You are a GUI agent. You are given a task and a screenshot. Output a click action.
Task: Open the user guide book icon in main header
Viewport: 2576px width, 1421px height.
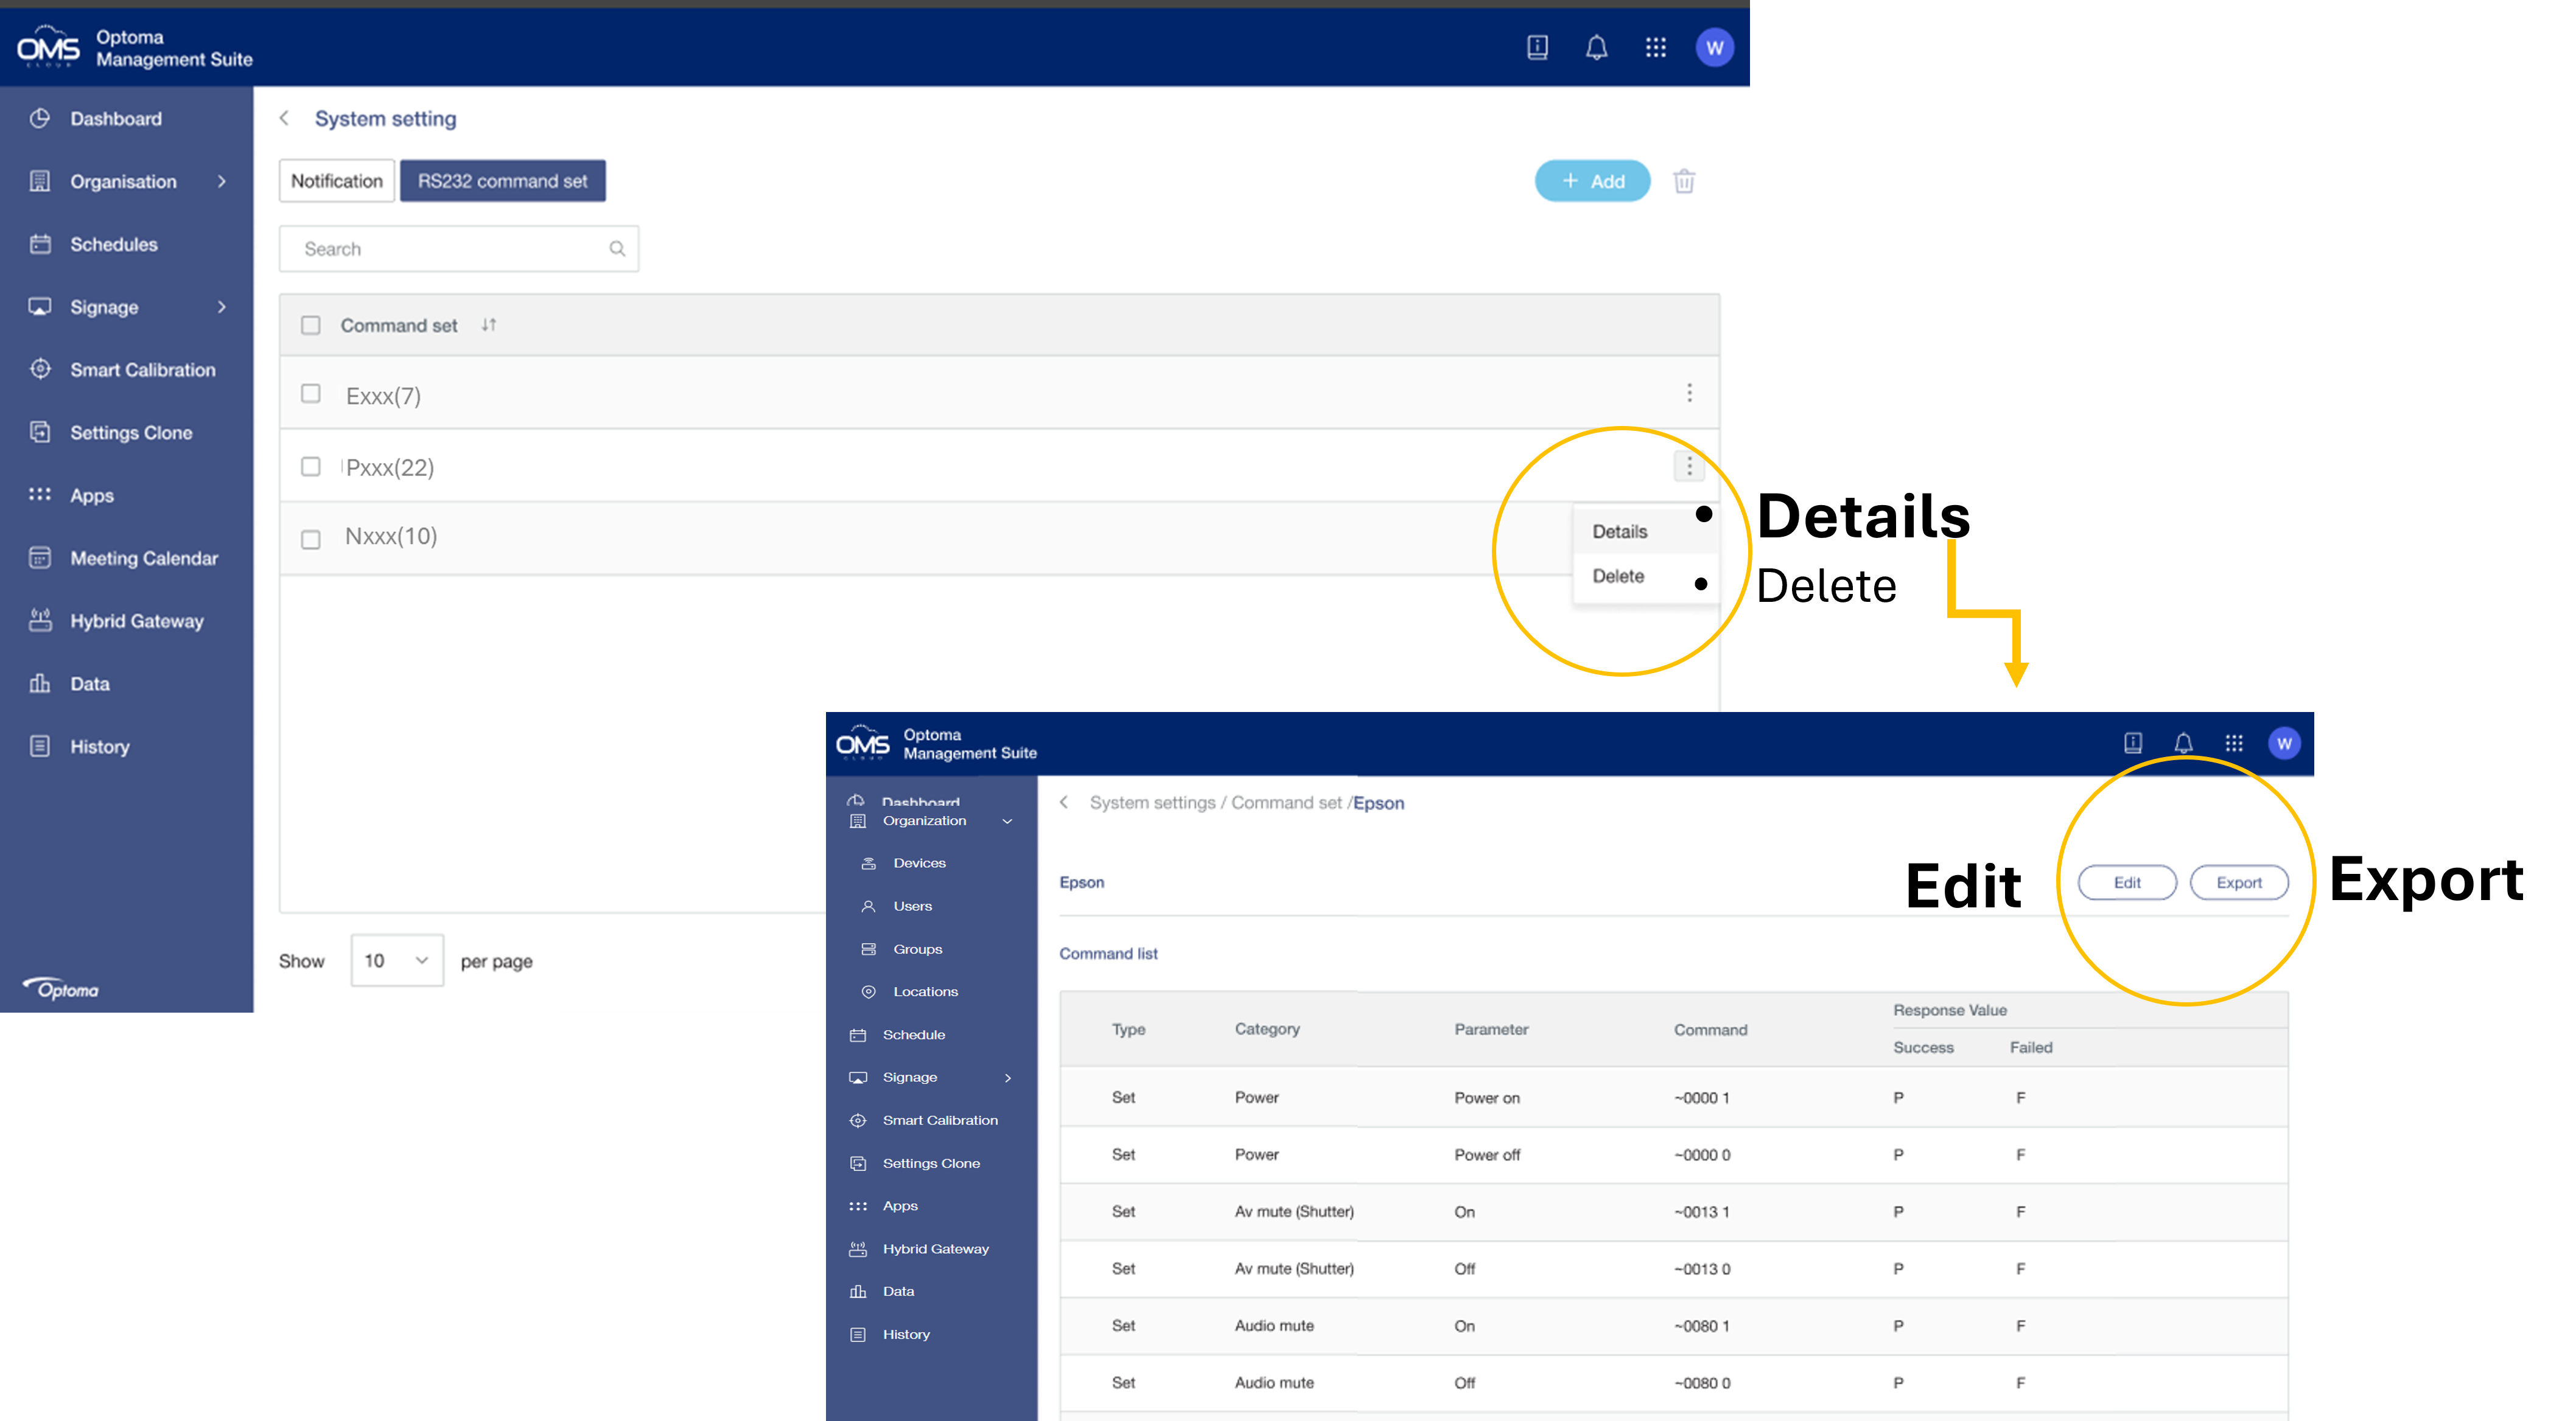(x=1537, y=47)
